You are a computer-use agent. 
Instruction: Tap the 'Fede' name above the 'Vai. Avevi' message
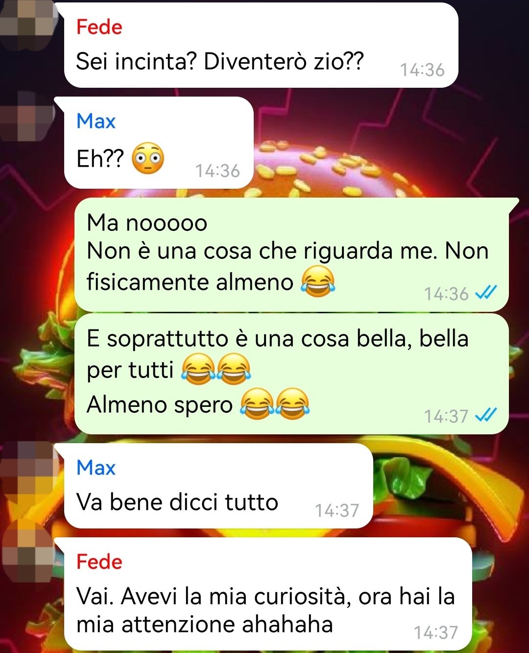pos(99,561)
